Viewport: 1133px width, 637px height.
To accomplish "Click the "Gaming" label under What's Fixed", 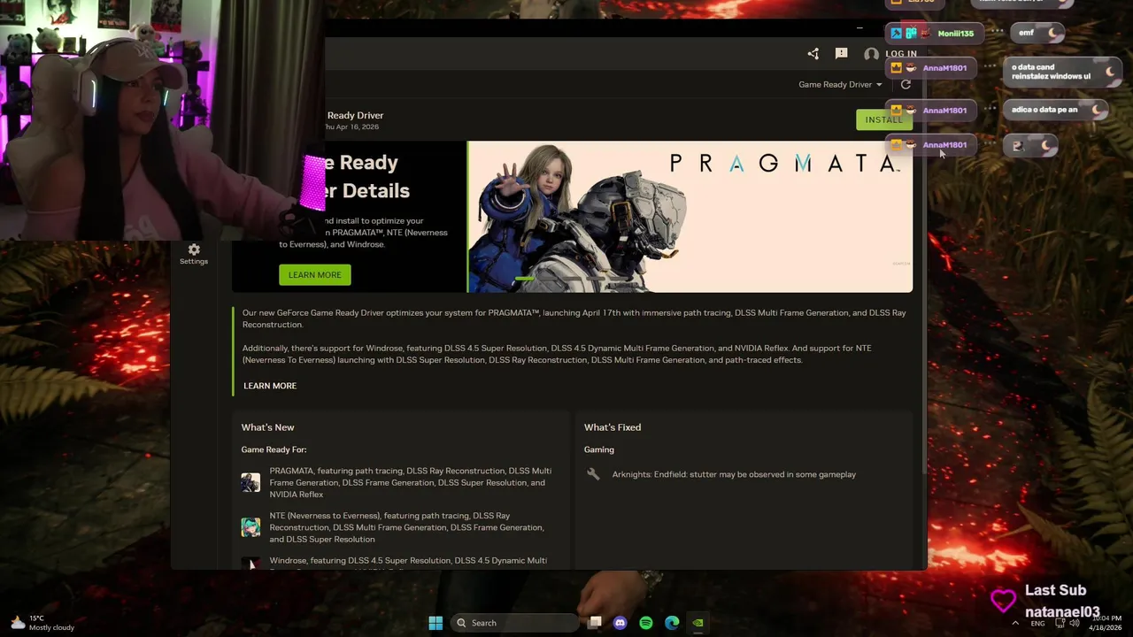I will (599, 449).
